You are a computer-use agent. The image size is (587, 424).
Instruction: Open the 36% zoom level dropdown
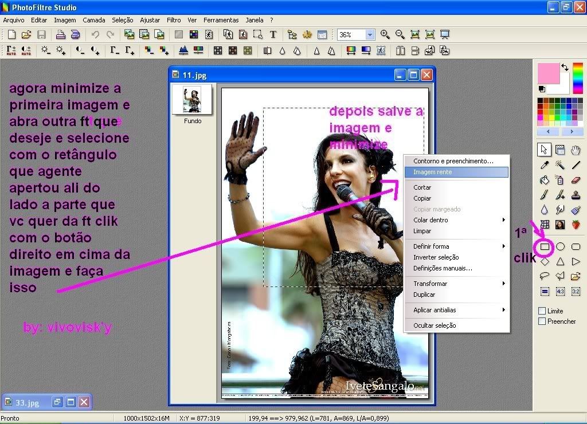point(370,35)
